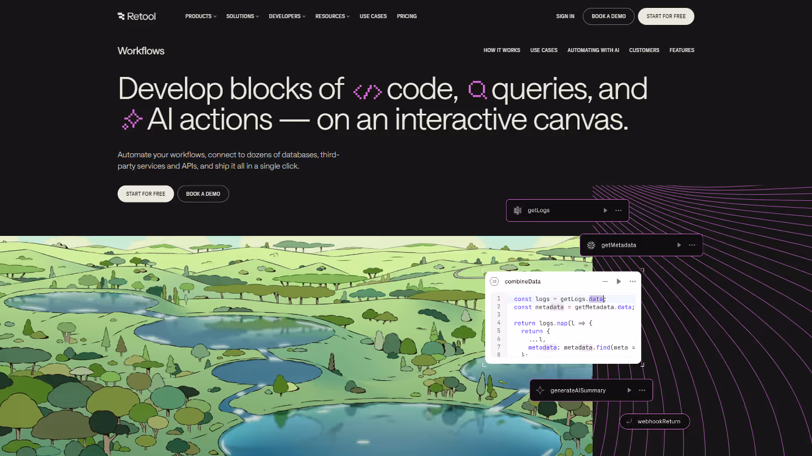Click the hero Book a Demo button

click(x=203, y=193)
